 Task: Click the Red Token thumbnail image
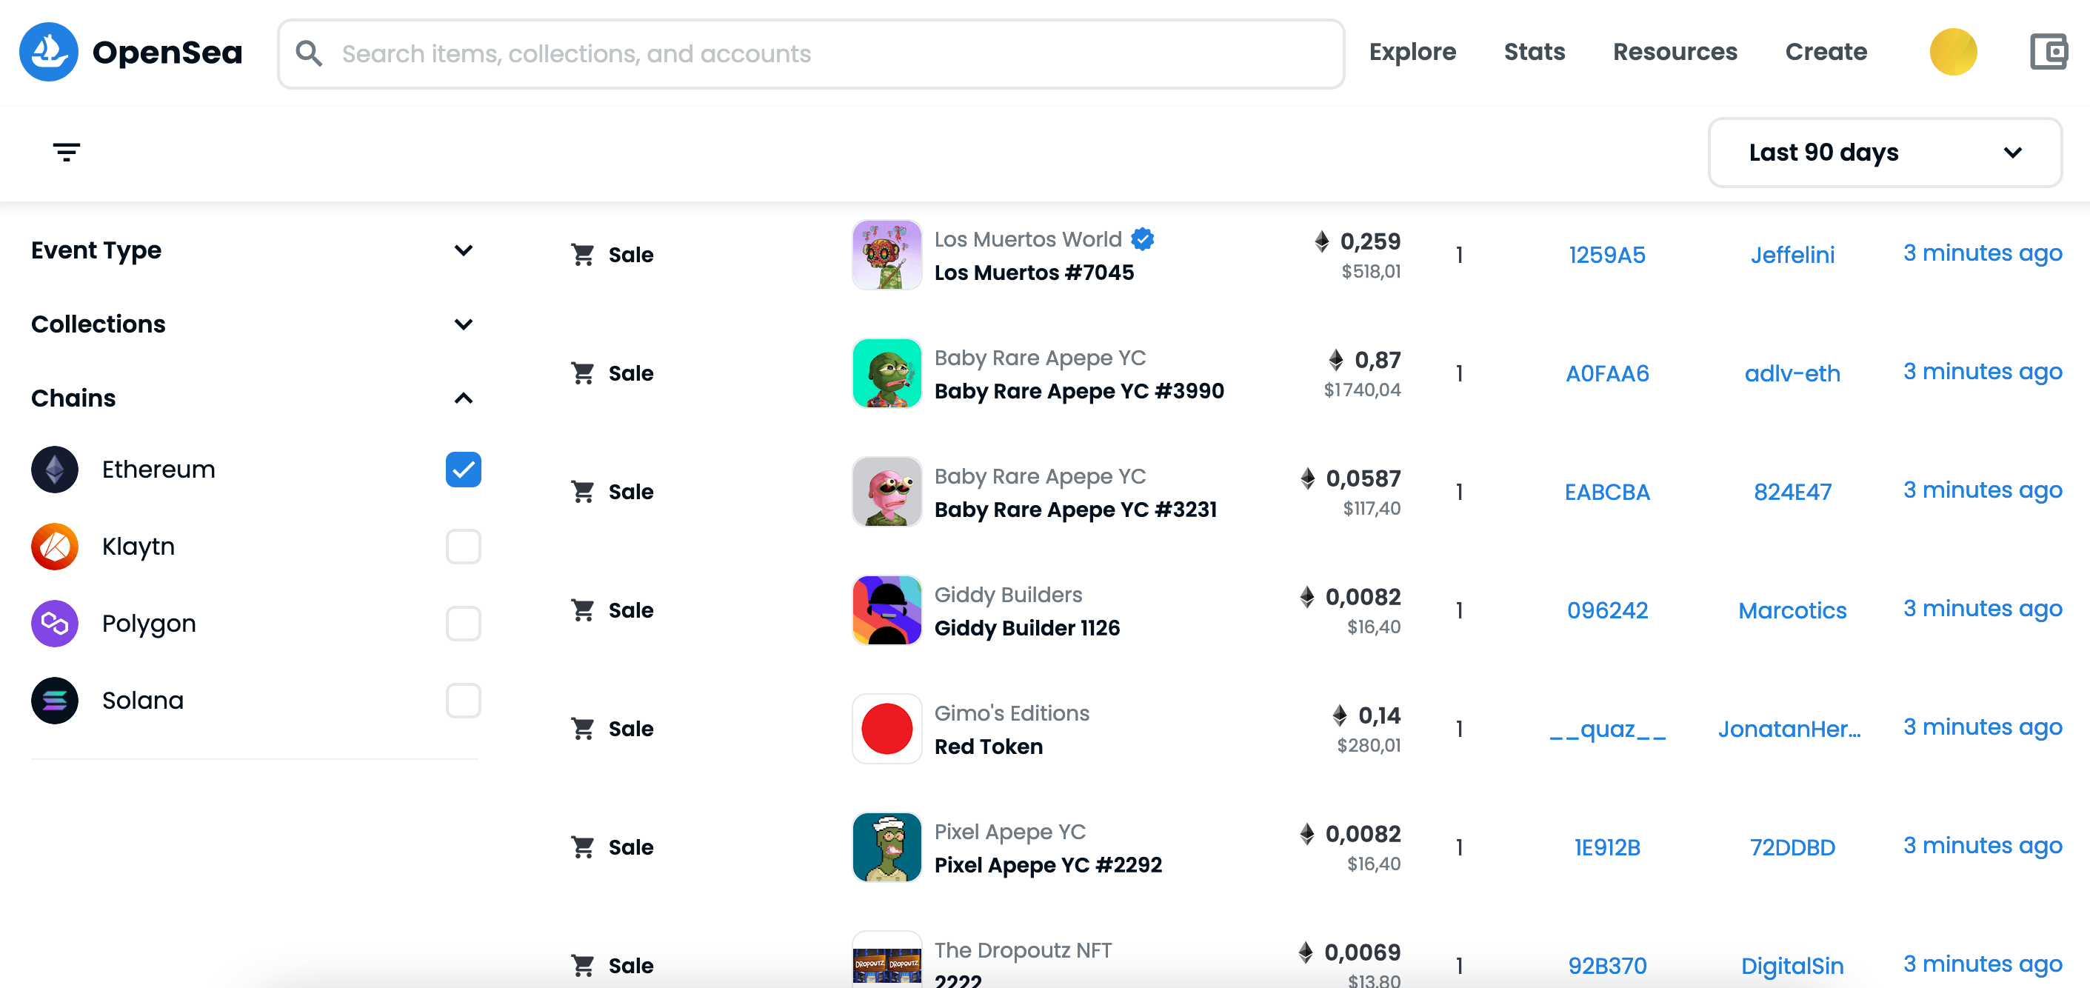point(887,729)
